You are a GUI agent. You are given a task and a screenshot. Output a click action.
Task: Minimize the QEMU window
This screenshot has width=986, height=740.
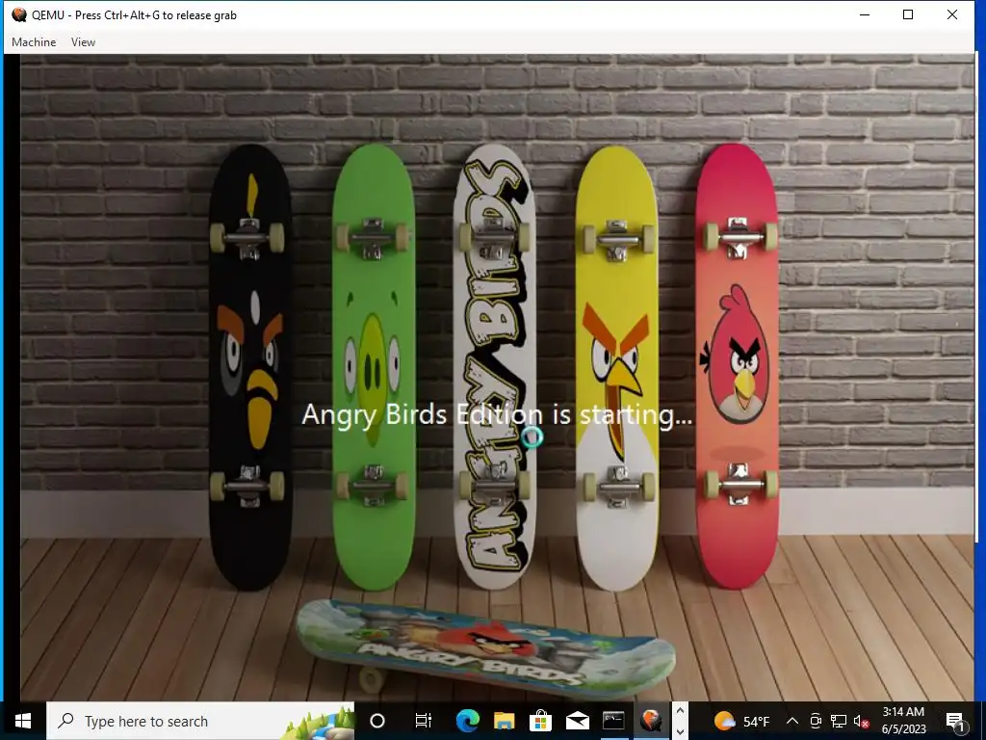pyautogui.click(x=865, y=14)
